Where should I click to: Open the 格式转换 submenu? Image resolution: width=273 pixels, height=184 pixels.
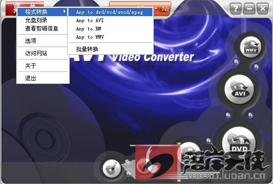tap(42, 12)
